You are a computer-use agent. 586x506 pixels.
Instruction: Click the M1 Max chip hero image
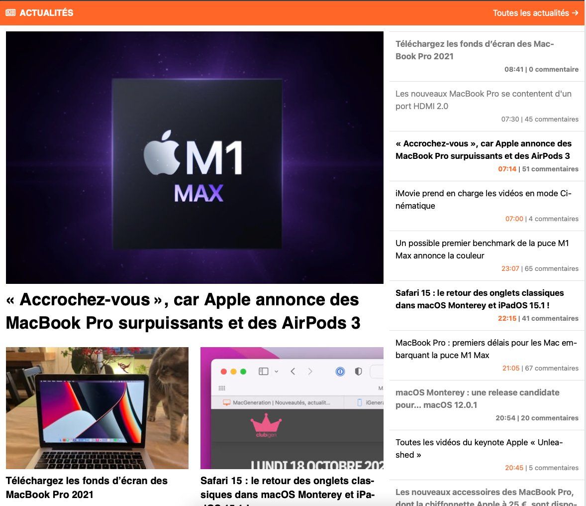pos(195,157)
